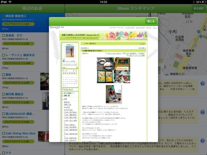Image resolution: width=207 pixels, height=155 pixels.
Task: Tick the box beside Cafe Dining Nico Nico
Action: (4, 133)
